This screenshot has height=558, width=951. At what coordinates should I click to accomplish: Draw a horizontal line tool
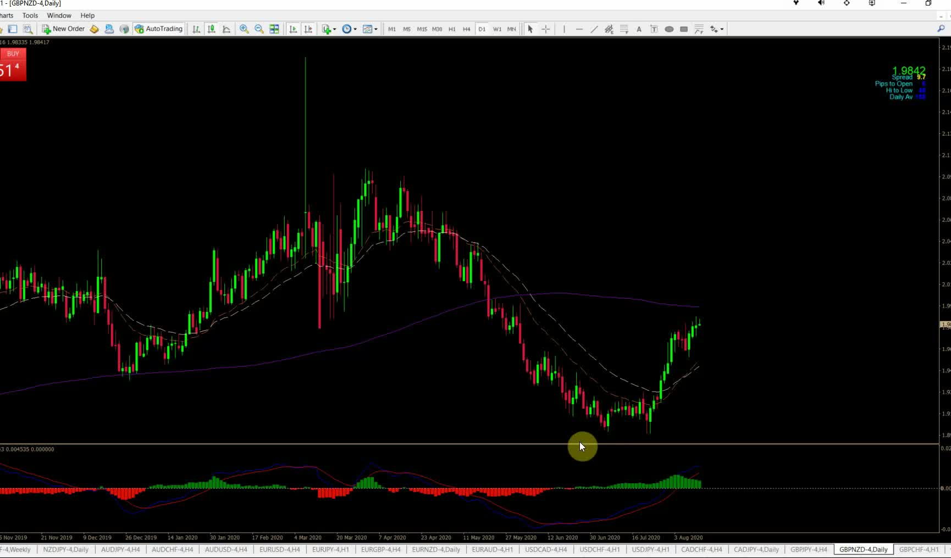579,29
